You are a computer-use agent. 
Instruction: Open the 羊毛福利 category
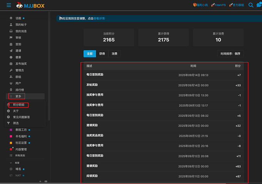click(21, 136)
